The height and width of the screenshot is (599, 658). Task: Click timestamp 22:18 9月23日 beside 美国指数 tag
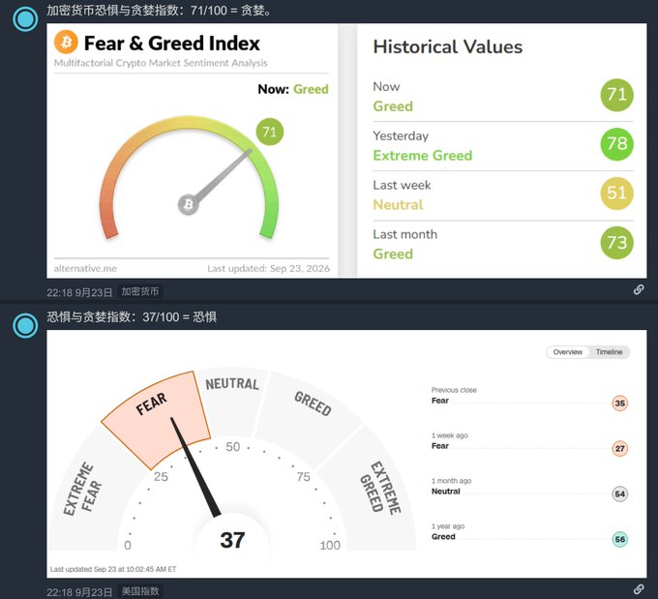pyautogui.click(x=79, y=592)
